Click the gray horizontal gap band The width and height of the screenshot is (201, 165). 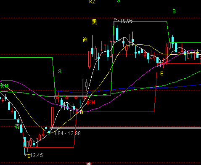click(x=125, y=128)
